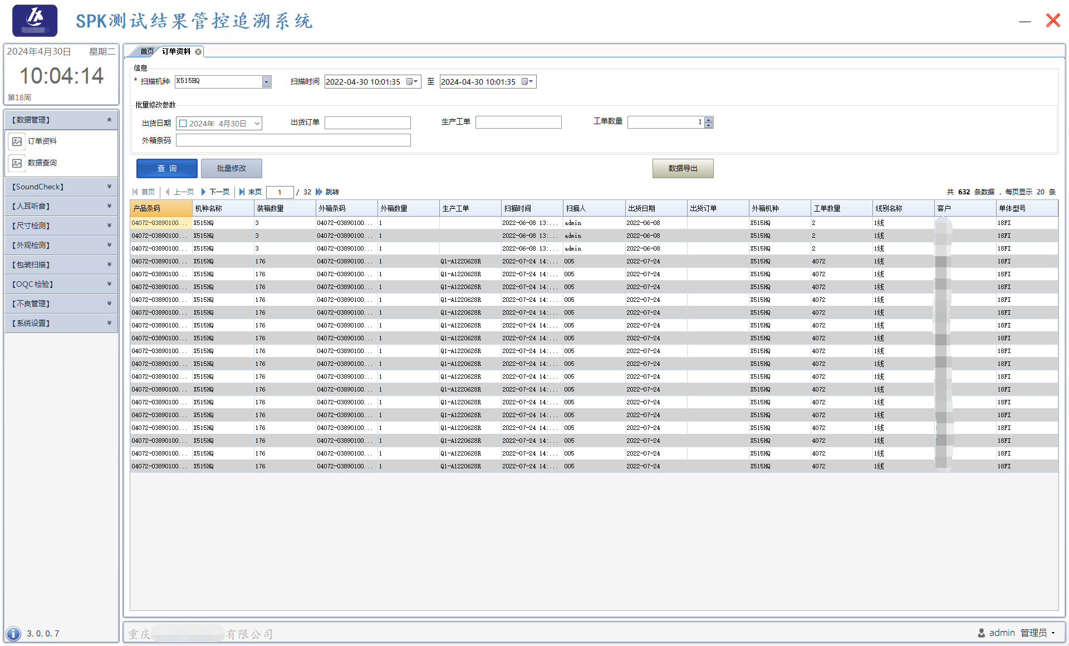Image resolution: width=1069 pixels, height=646 pixels.
Task: Go to next page 下一页 arrow
Action: [x=203, y=192]
